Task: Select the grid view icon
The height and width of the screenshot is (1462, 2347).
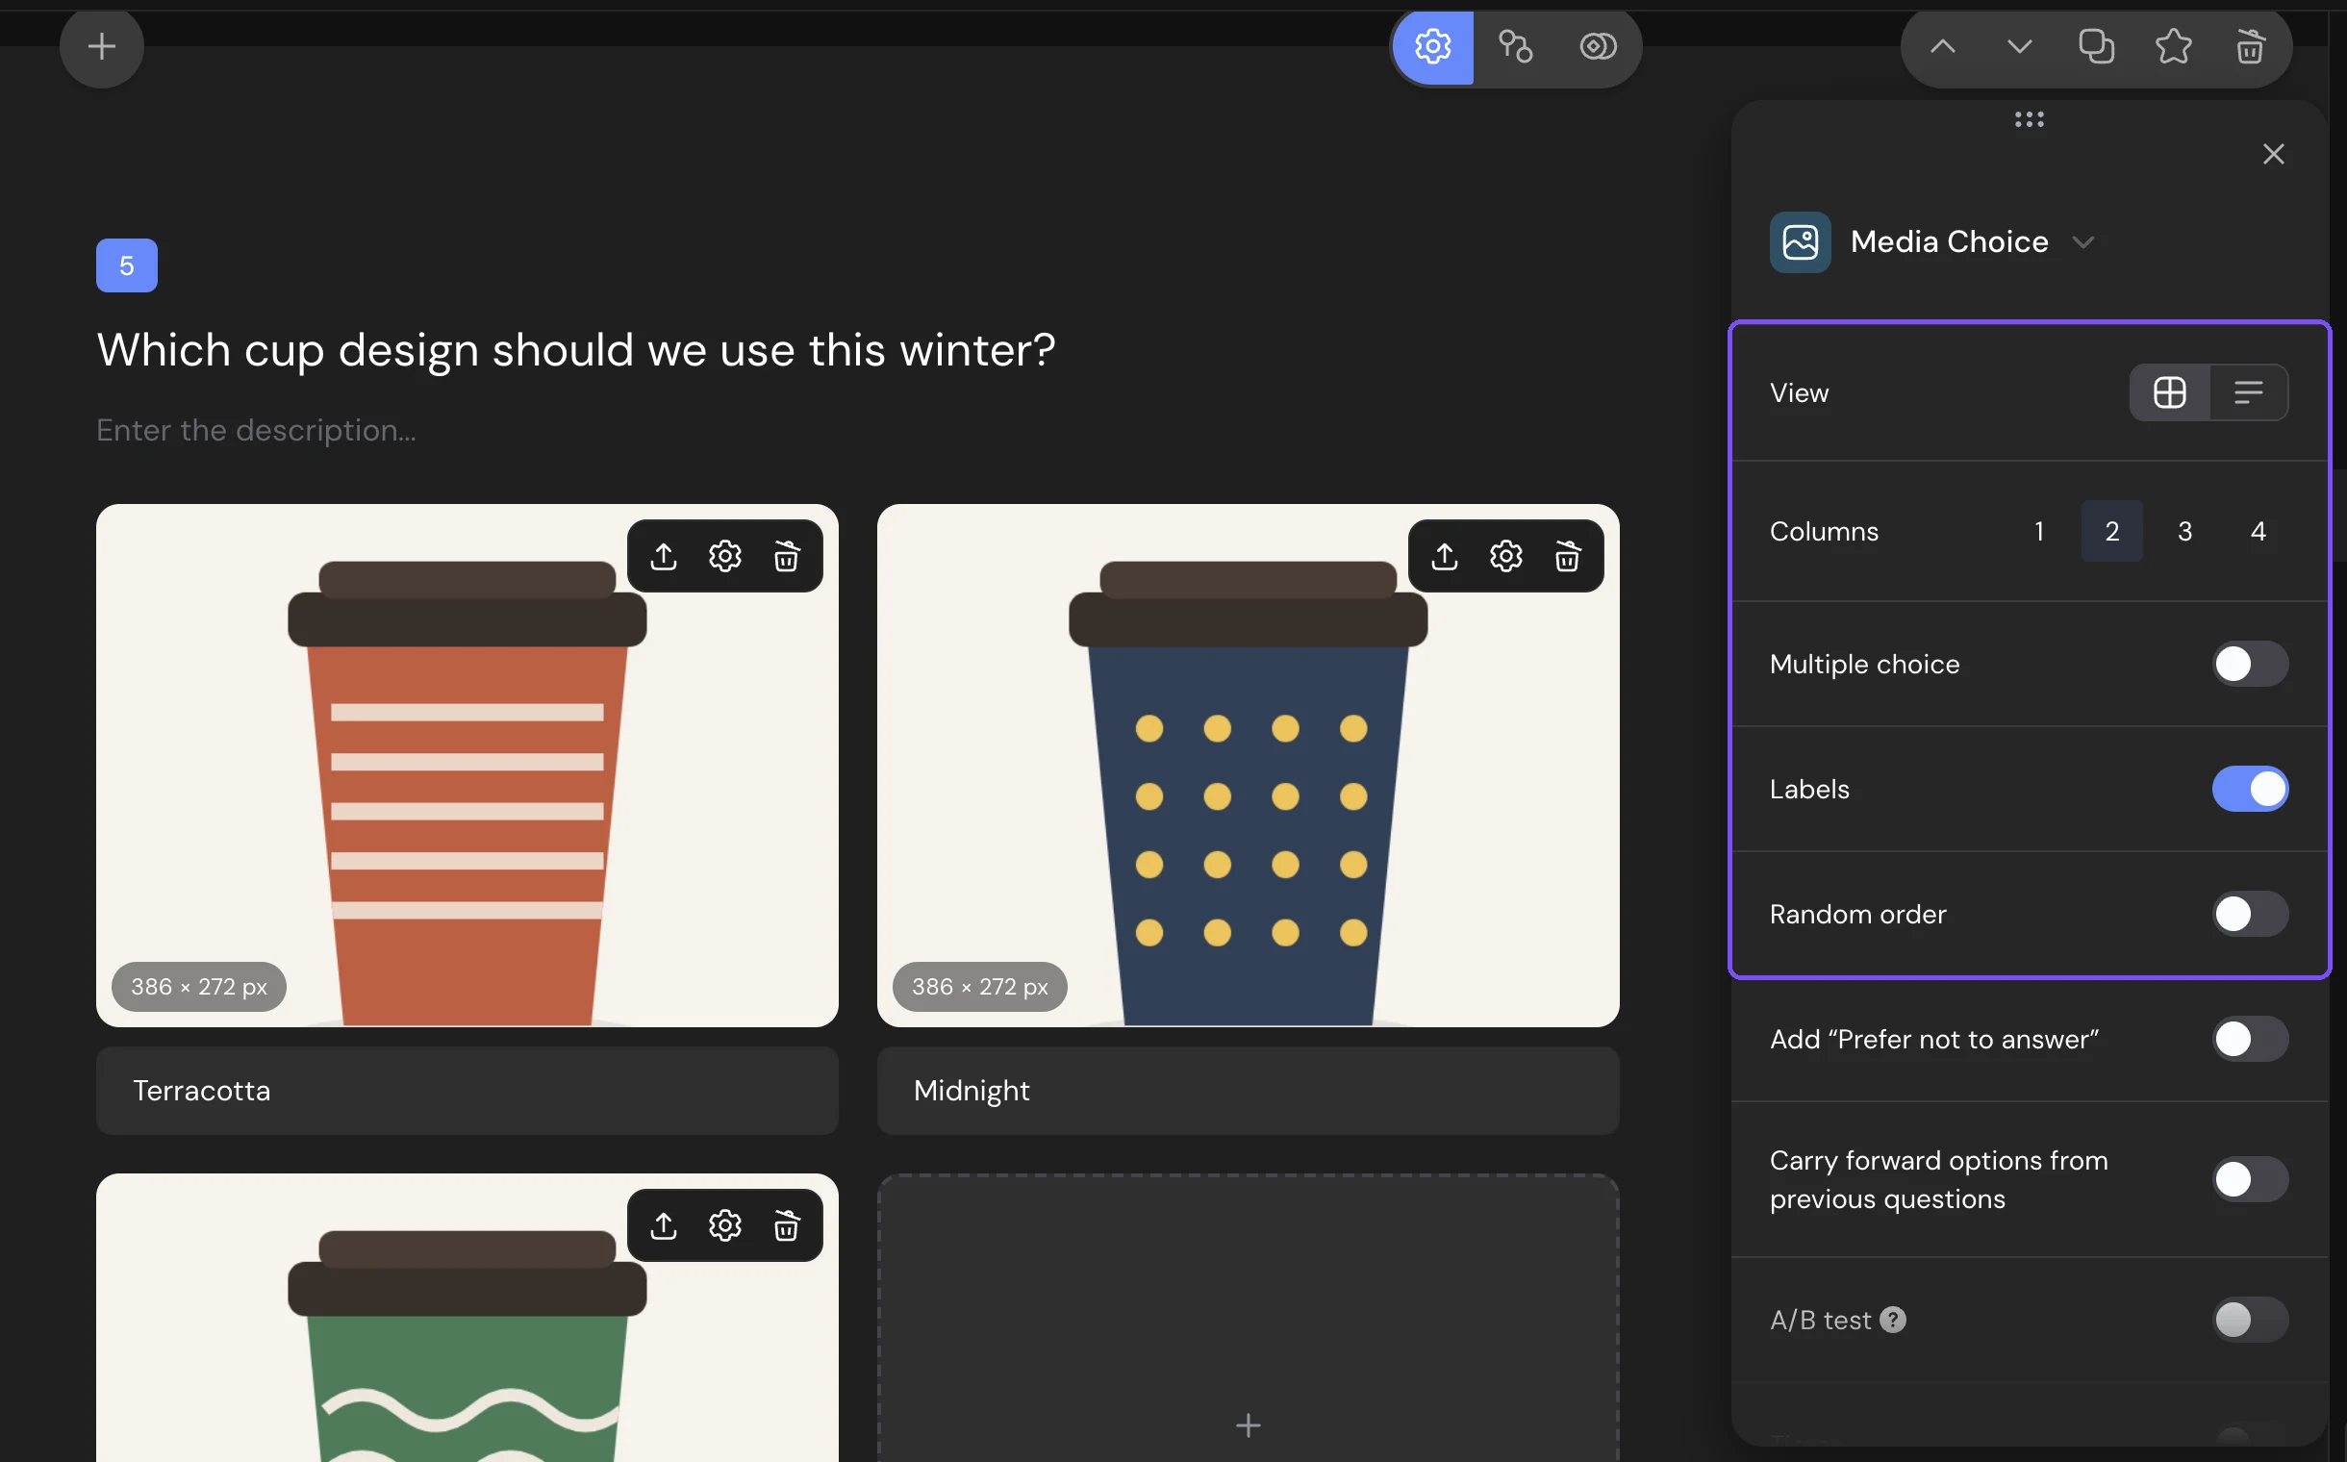Action: [2170, 392]
